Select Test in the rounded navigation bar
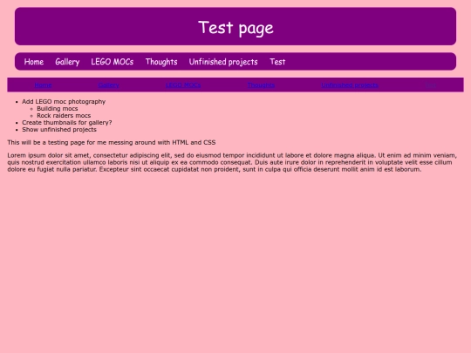 [x=277, y=62]
